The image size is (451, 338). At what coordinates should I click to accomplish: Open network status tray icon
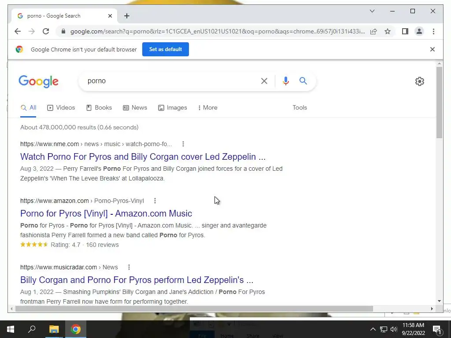point(384,329)
